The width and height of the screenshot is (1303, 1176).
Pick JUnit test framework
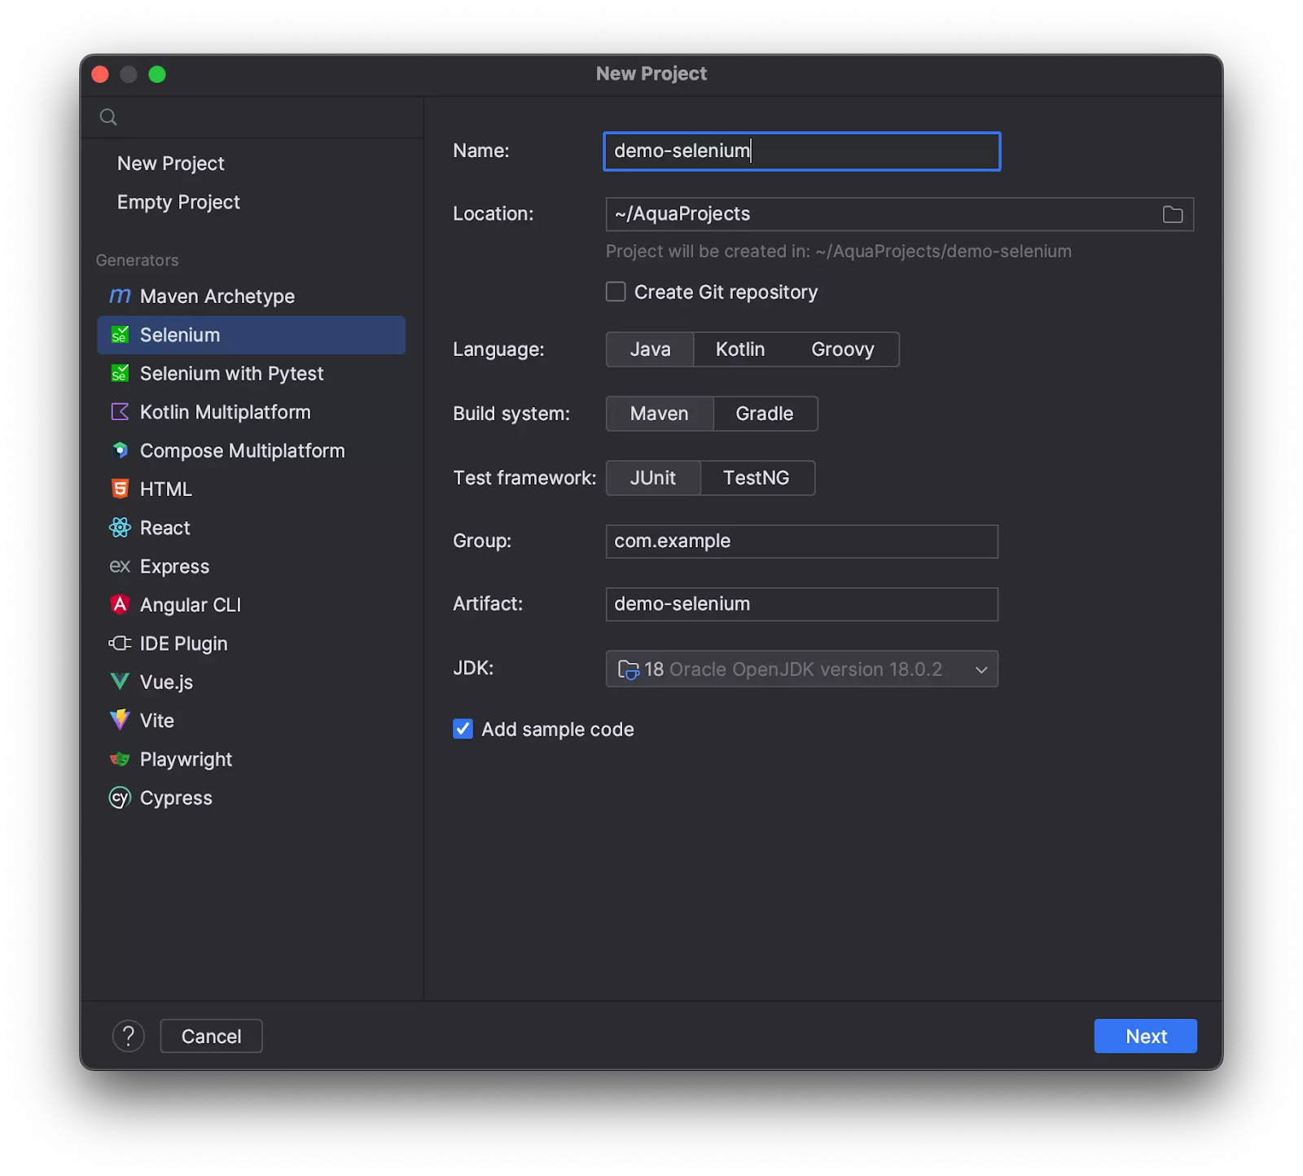tap(653, 478)
